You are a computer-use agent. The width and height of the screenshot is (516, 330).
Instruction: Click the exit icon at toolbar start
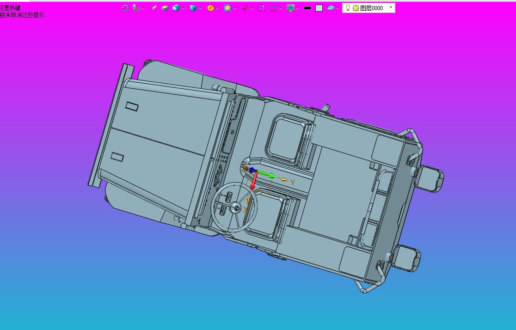pos(124,8)
